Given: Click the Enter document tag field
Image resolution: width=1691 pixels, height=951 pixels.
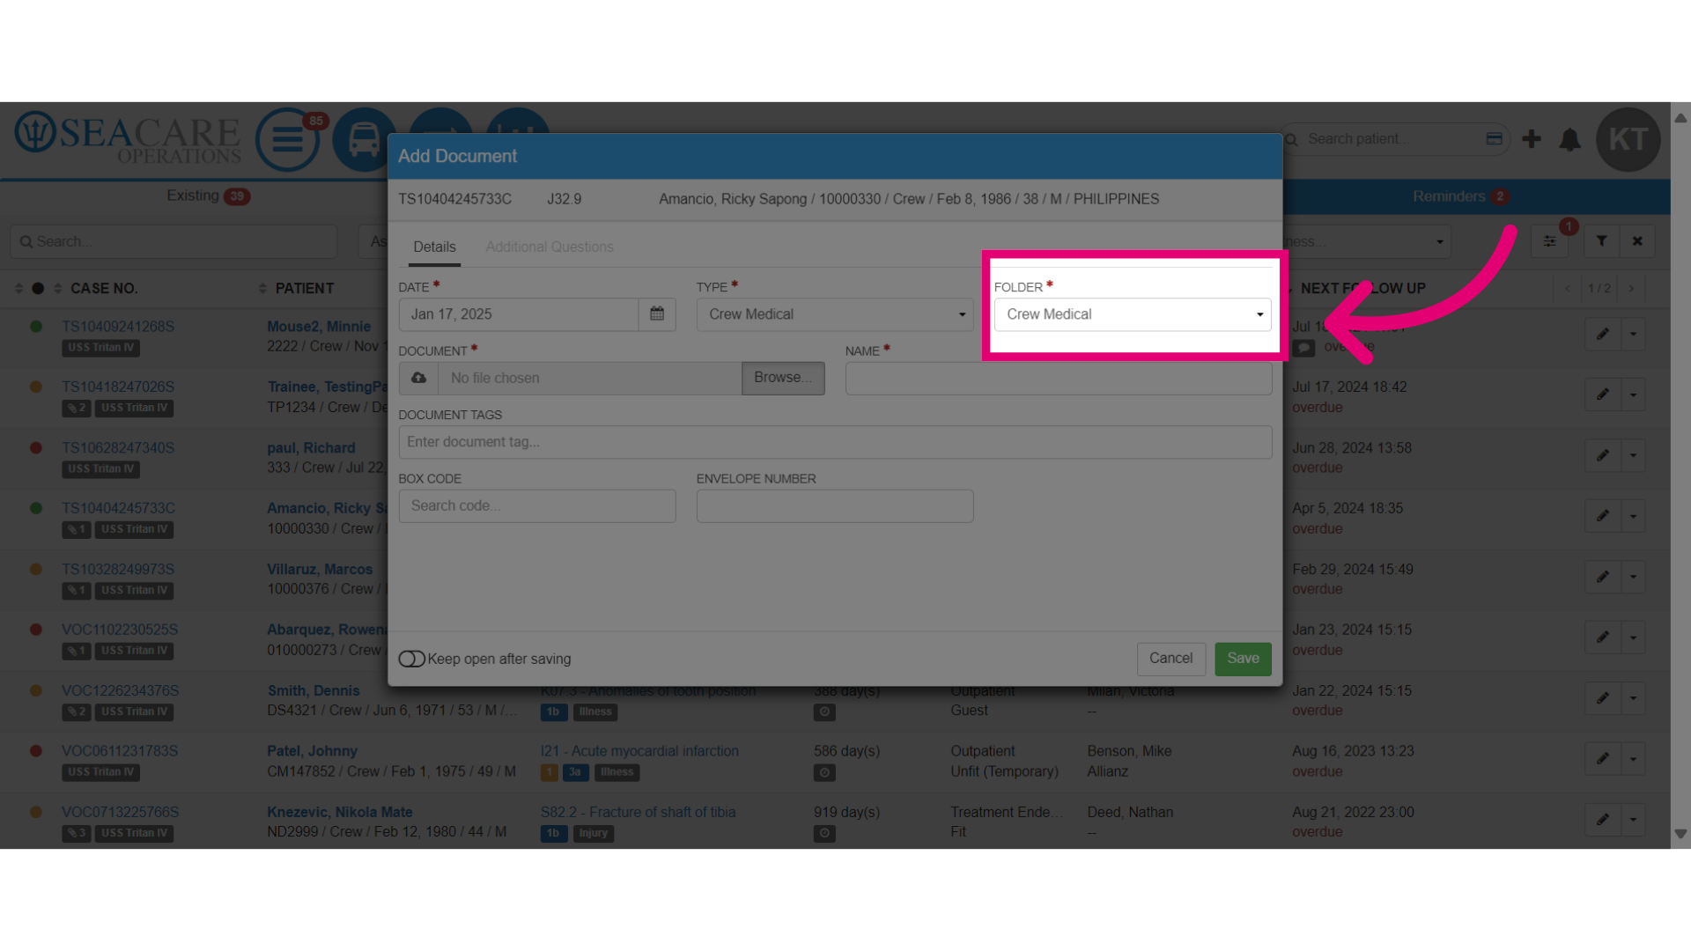Looking at the screenshot, I should click(x=835, y=442).
